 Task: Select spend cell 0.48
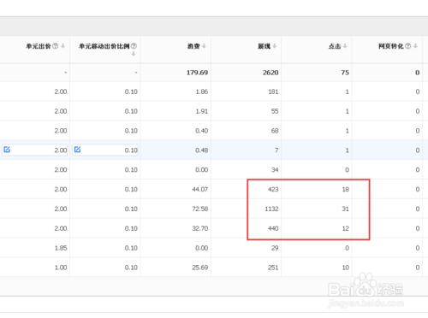[202, 150]
